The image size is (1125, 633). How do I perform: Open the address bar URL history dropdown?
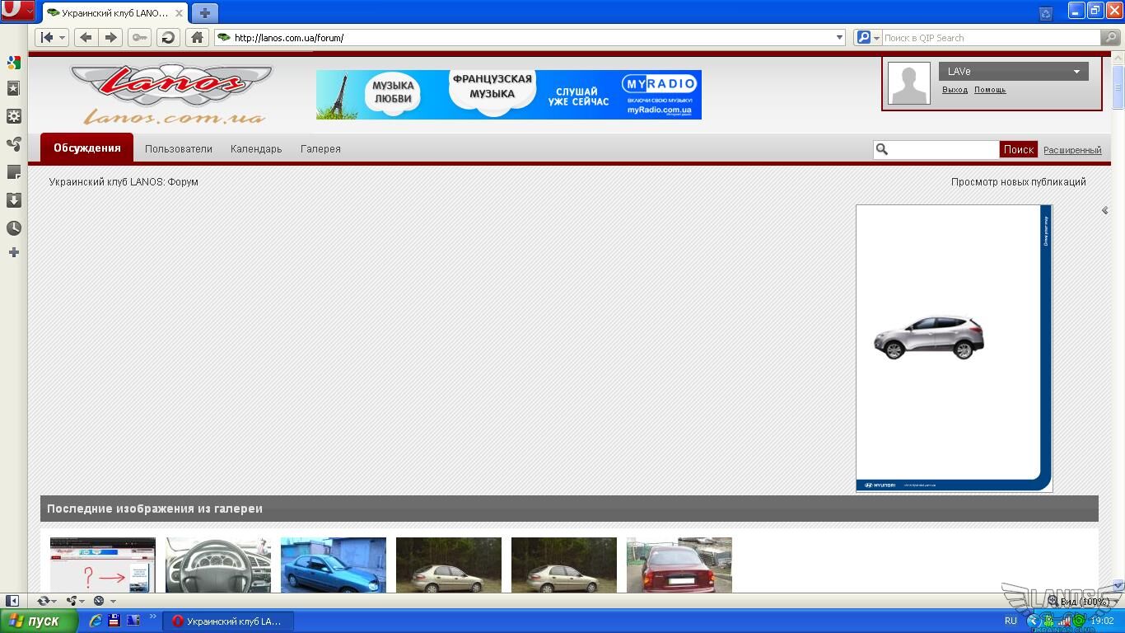(839, 38)
